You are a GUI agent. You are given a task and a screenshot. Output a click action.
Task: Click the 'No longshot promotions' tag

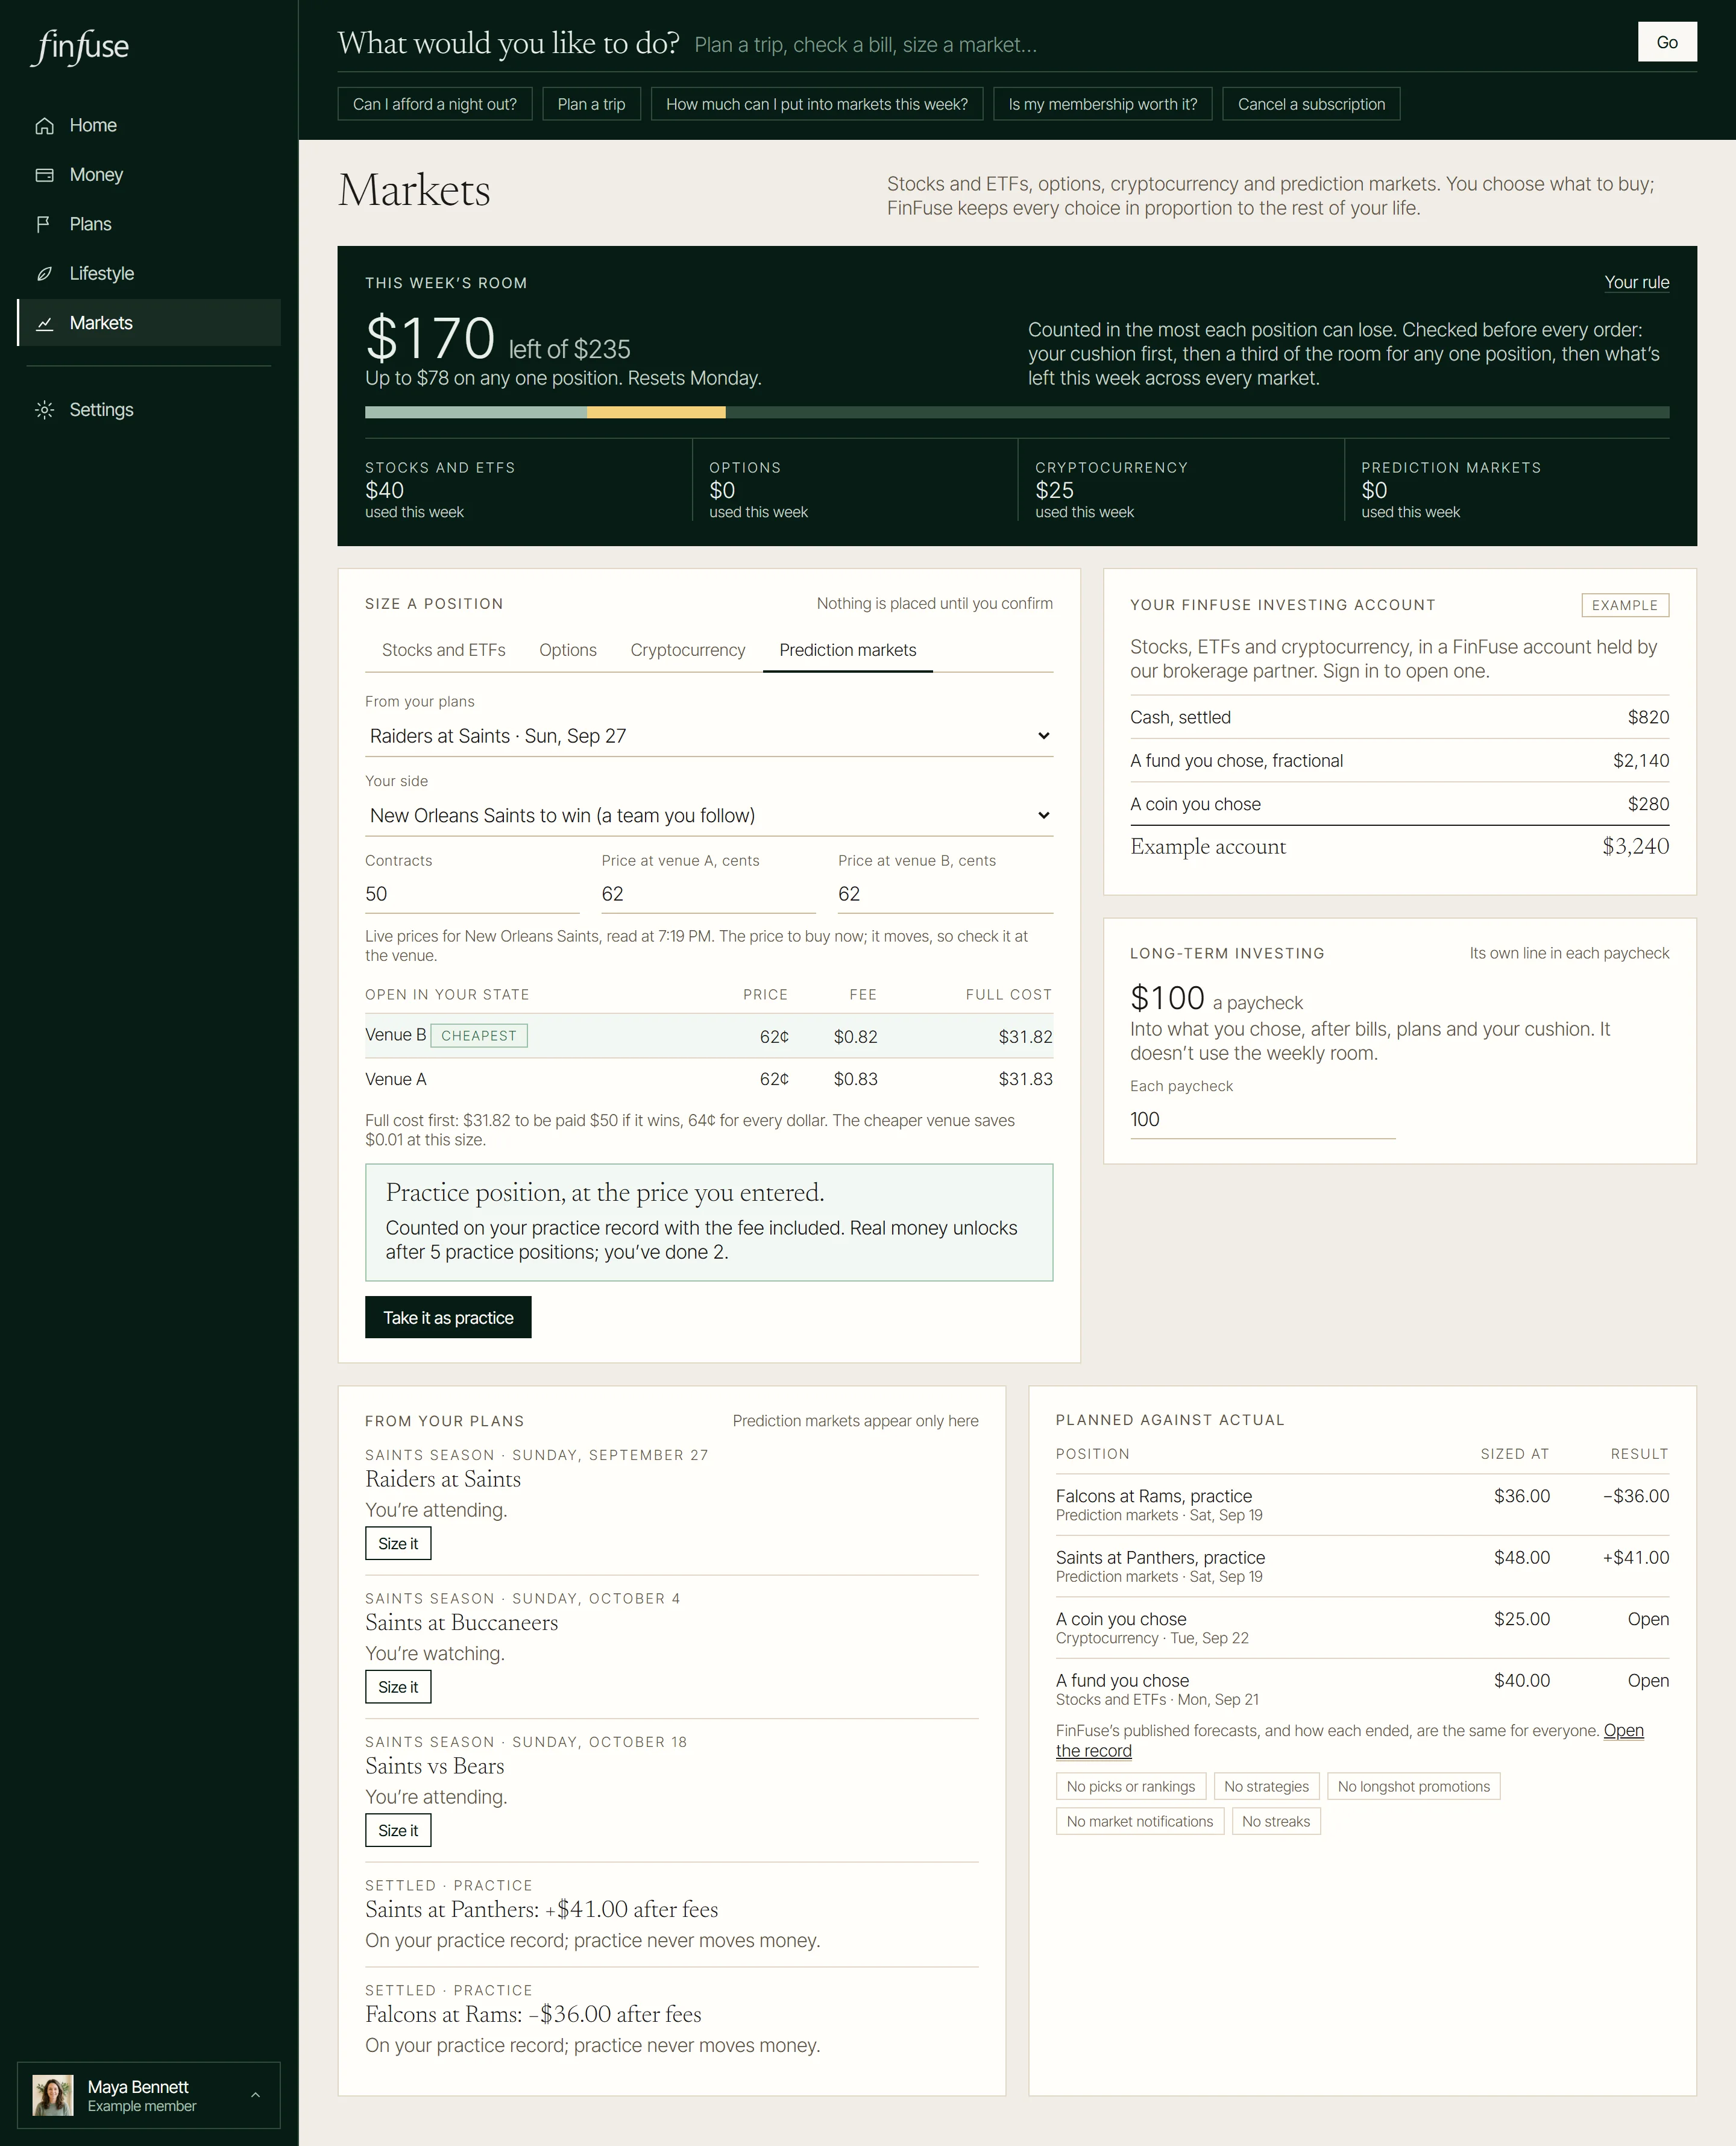pos(1414,1787)
